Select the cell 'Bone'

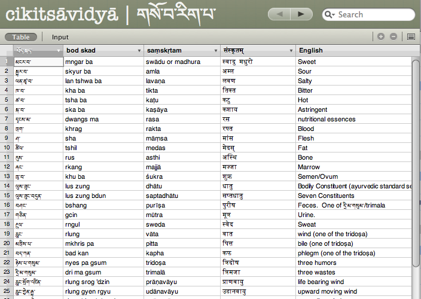pos(353,157)
